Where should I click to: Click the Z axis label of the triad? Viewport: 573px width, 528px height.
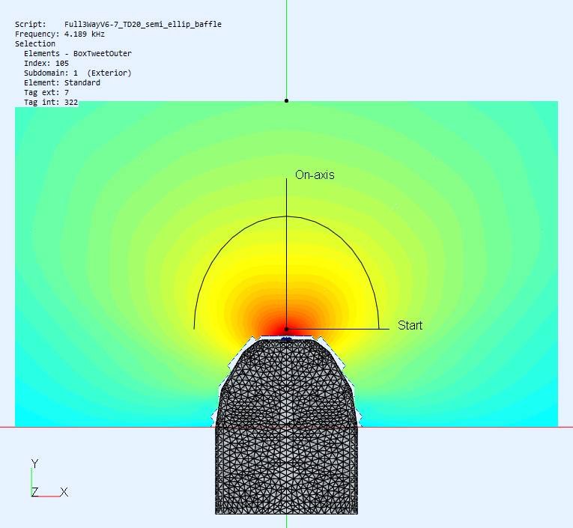click(x=34, y=492)
